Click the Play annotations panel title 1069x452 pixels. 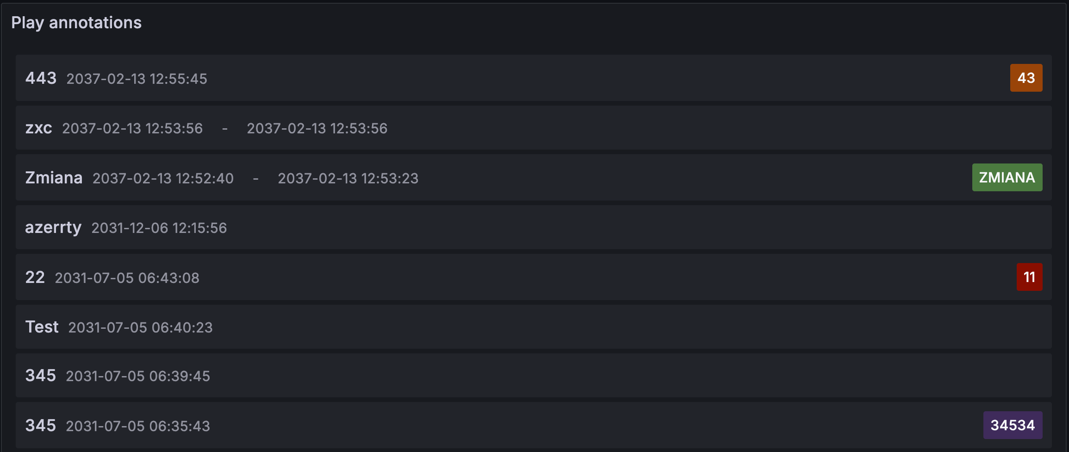pyautogui.click(x=77, y=22)
